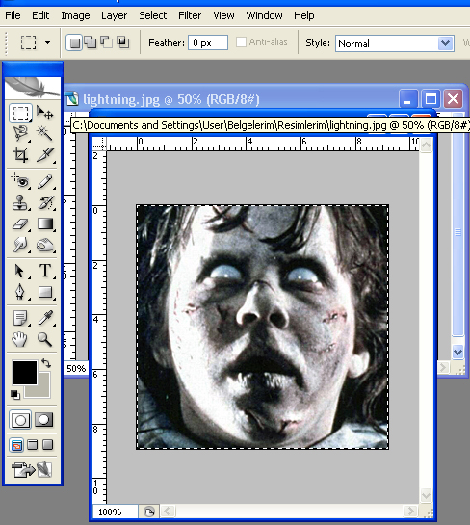This screenshot has width=470, height=525.
Task: Click the ruler origin corner box
Action: [x=100, y=144]
